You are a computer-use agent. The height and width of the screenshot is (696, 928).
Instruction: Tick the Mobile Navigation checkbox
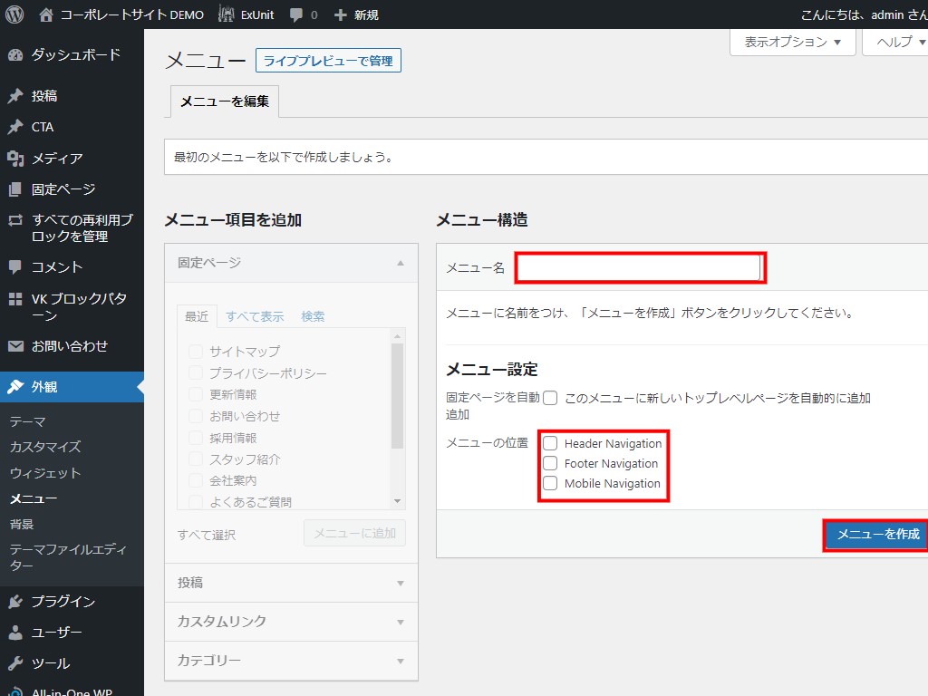tap(550, 483)
